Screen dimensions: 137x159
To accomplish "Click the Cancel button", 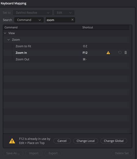I will coord(62,141).
